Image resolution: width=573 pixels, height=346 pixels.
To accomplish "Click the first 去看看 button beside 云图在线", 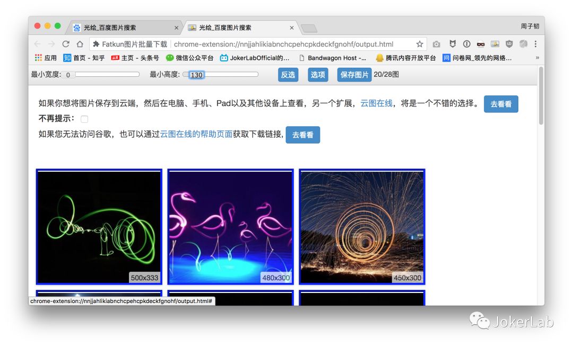I will coord(501,104).
